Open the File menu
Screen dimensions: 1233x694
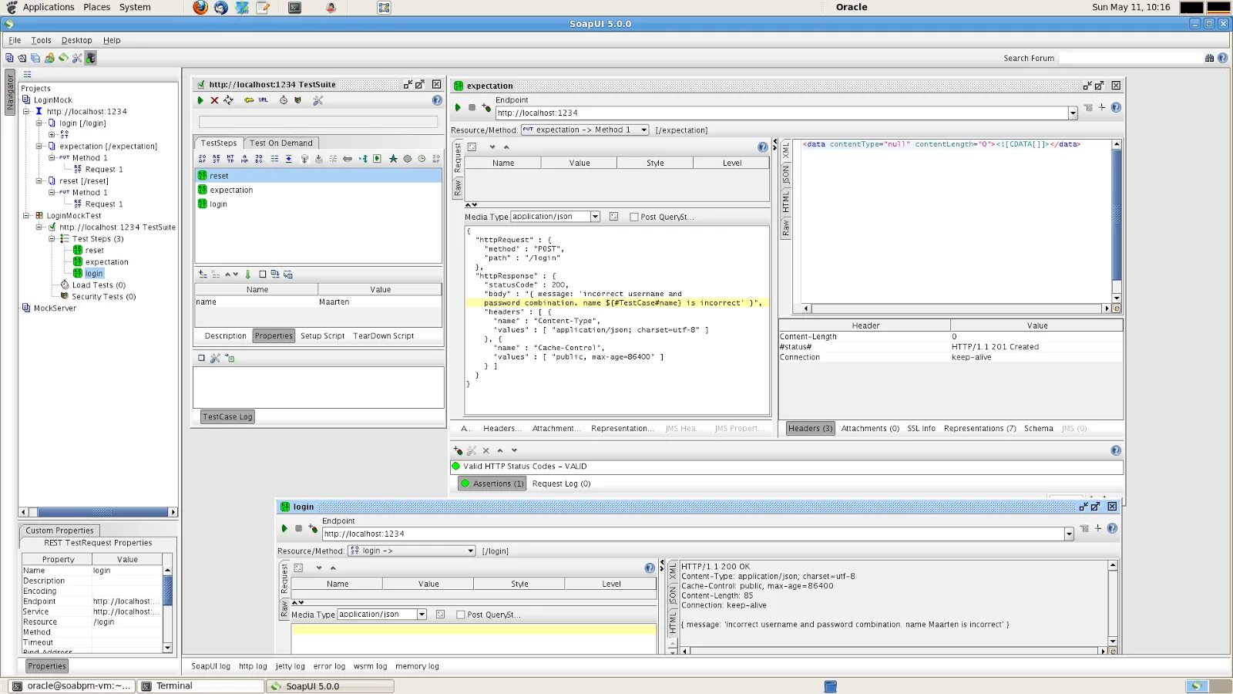15,40
